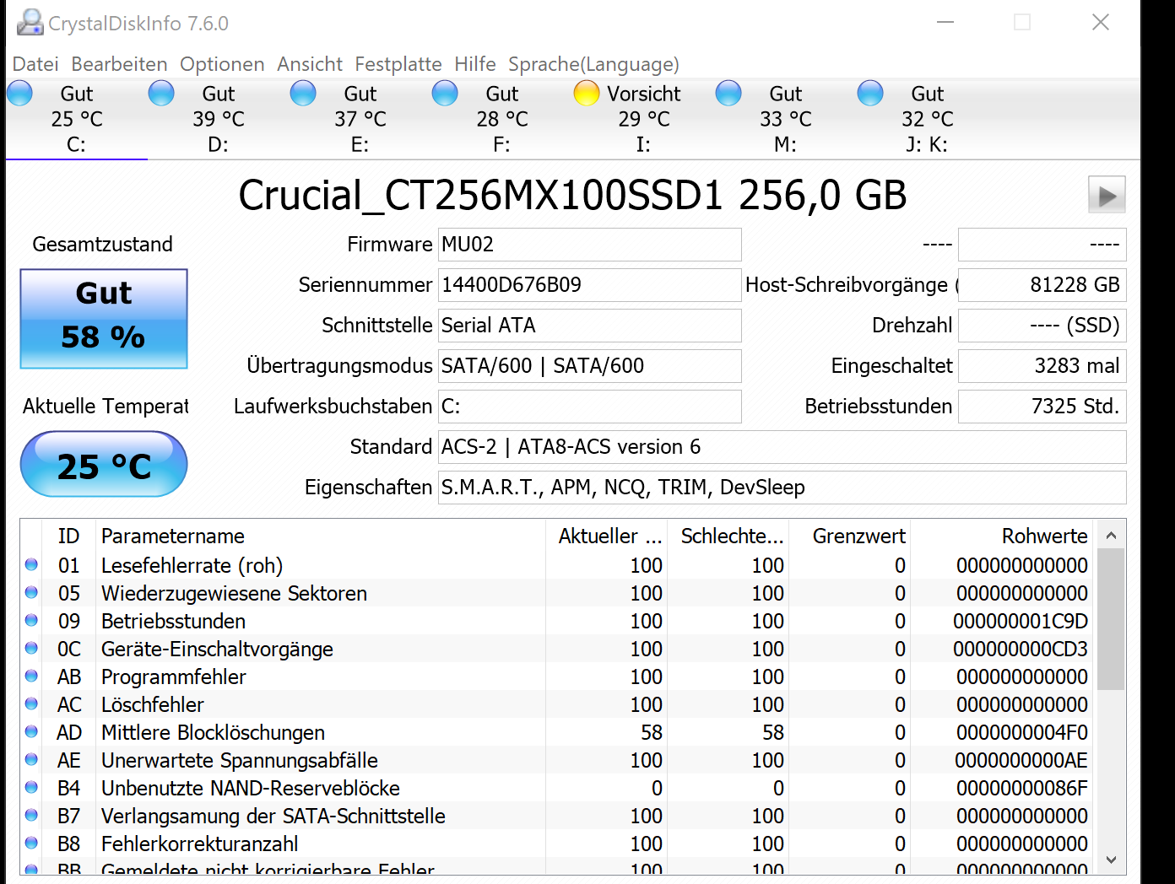Open the Optionen menu

(x=221, y=64)
